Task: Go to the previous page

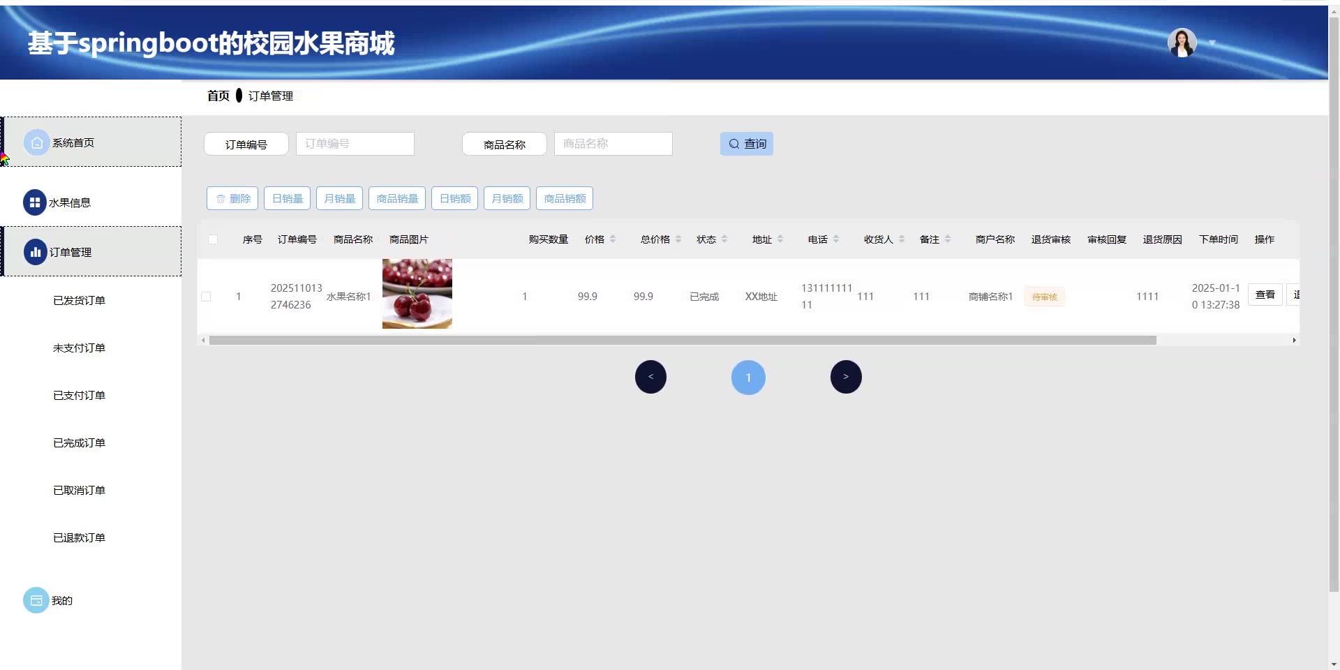Action: (650, 377)
